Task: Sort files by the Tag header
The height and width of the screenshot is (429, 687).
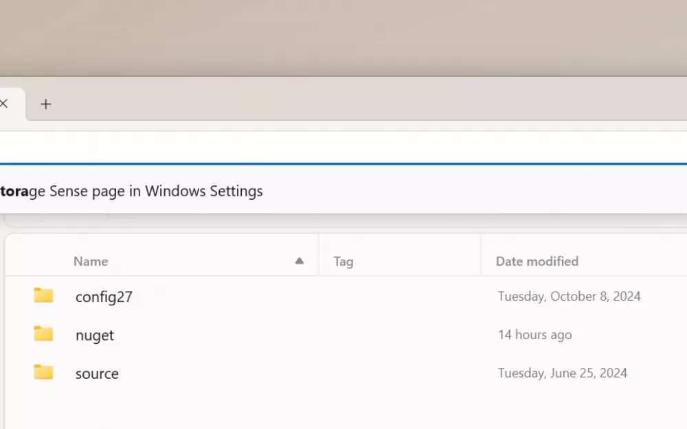Action: [343, 262]
